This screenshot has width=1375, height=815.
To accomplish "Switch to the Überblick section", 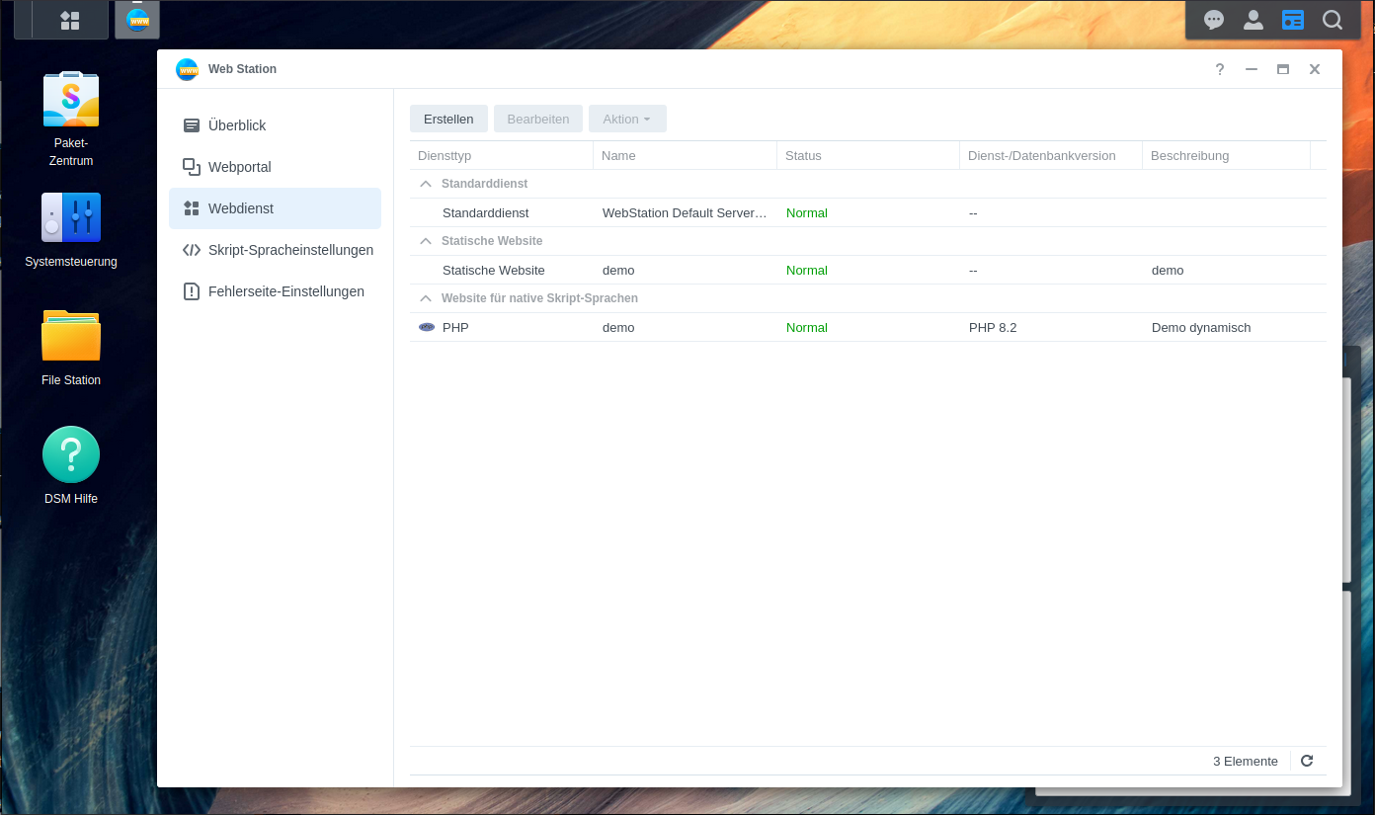I will (237, 125).
